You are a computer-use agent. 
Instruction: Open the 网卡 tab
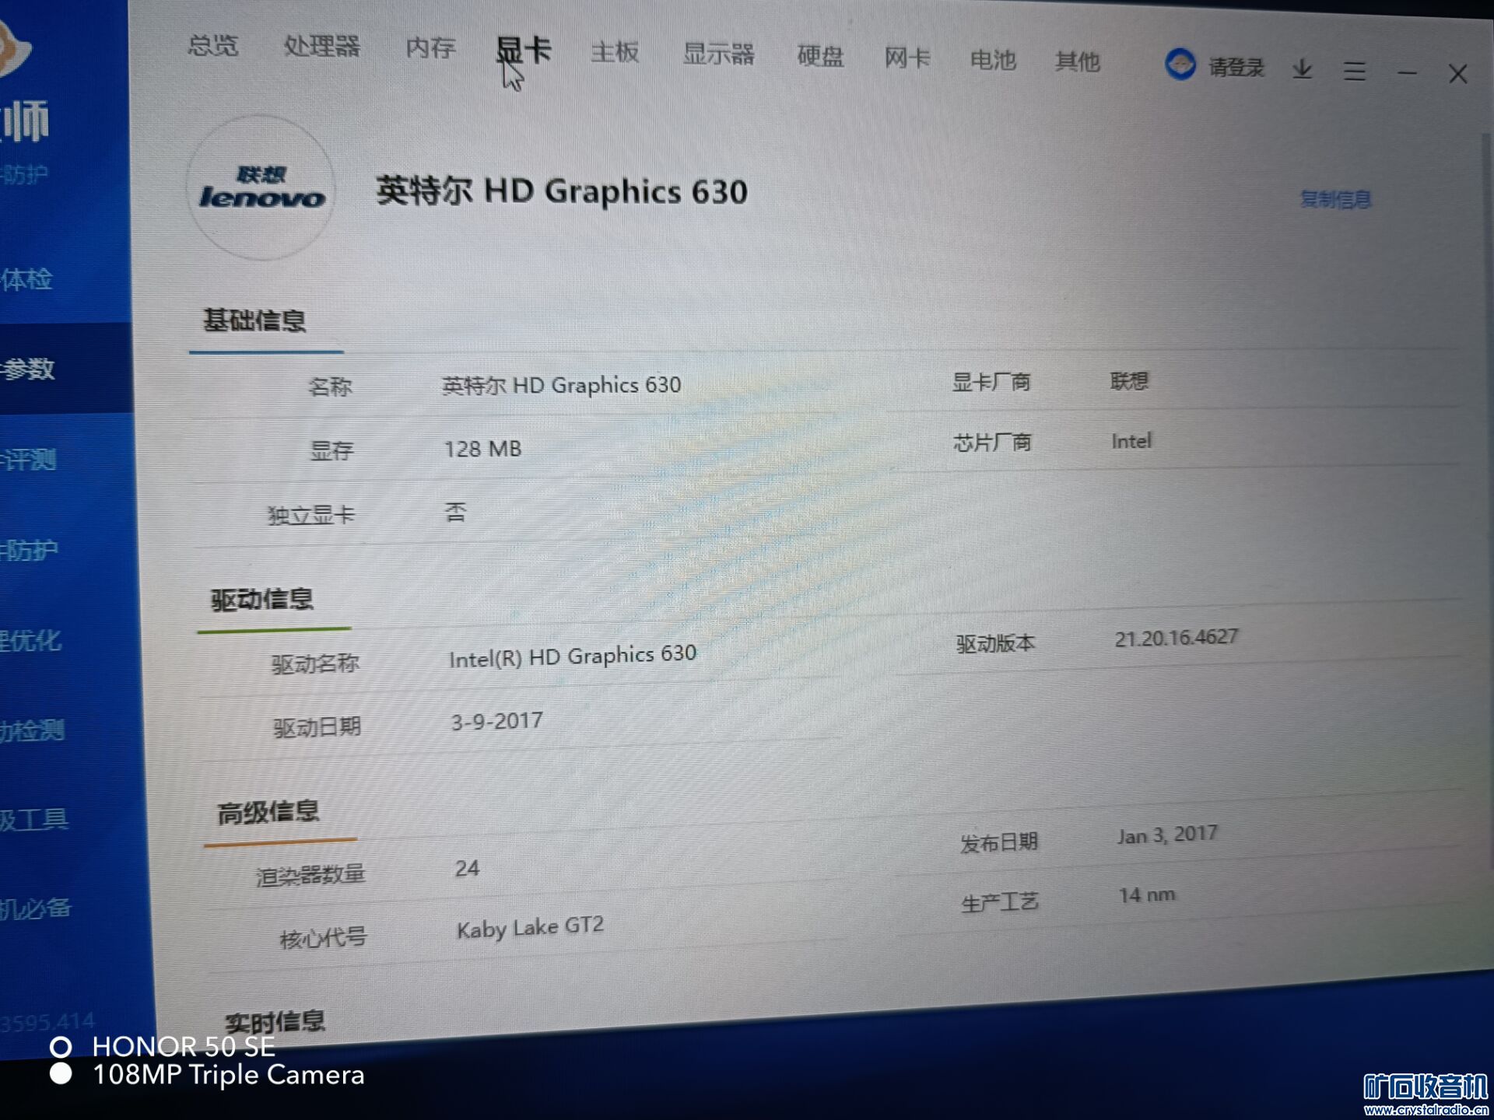point(907,58)
